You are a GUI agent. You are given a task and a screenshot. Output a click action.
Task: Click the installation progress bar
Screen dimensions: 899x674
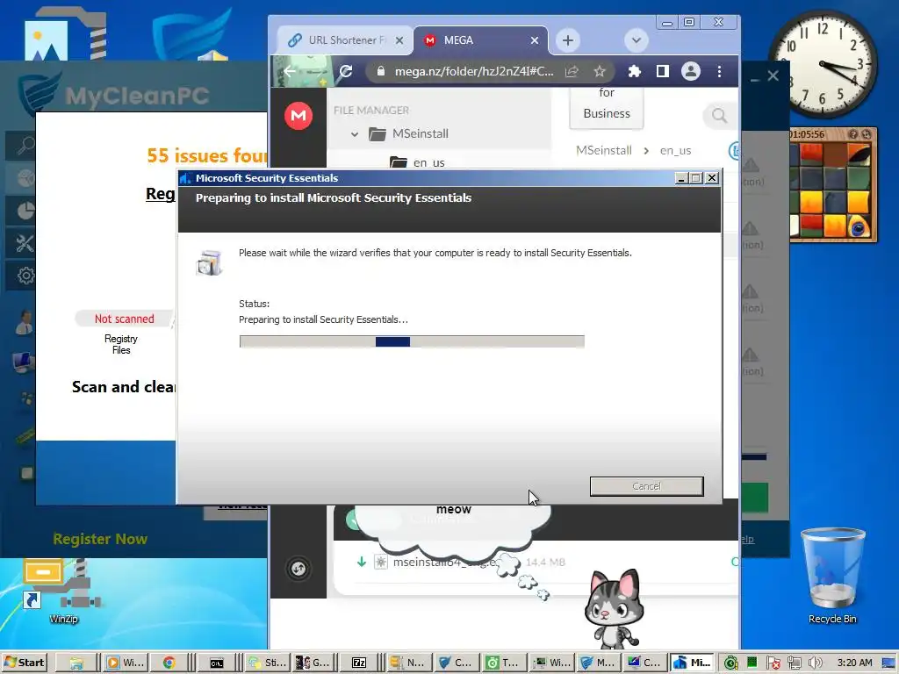click(x=412, y=341)
